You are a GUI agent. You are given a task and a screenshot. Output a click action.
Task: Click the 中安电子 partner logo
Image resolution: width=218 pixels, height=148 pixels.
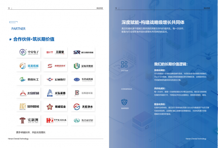tap(29, 52)
